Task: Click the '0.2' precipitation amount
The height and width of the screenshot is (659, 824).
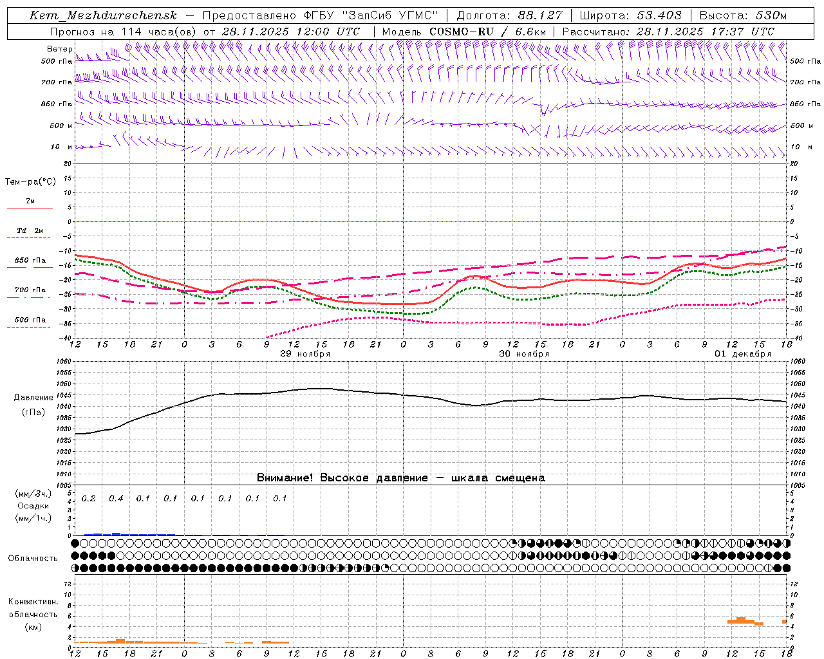Action: click(88, 499)
